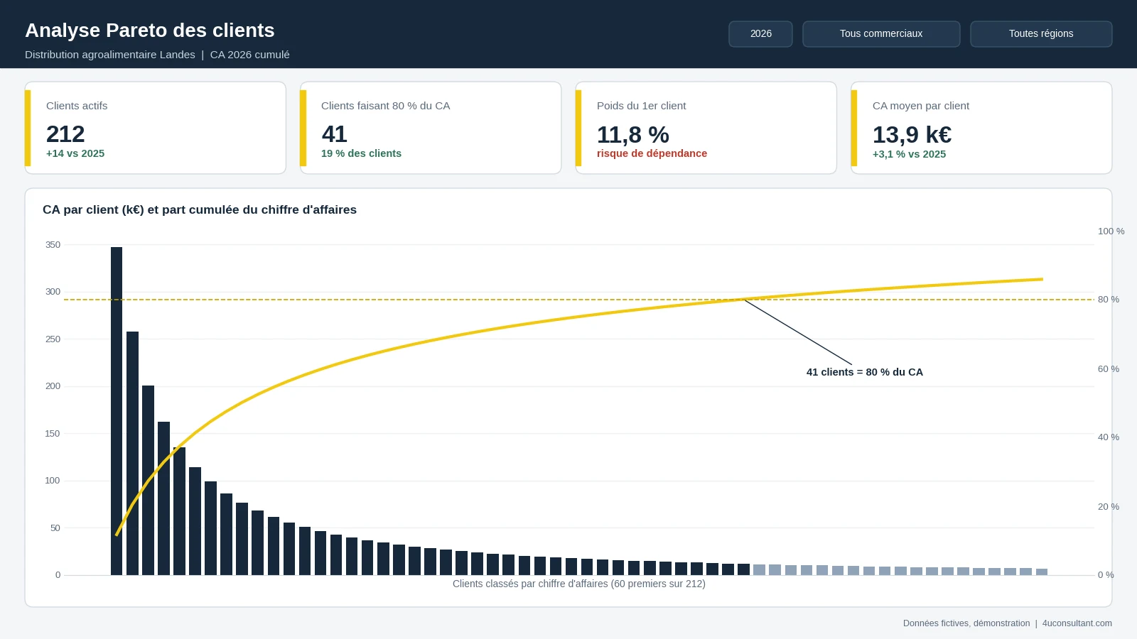Click the 'risque de dépendance' warning text

652,153
